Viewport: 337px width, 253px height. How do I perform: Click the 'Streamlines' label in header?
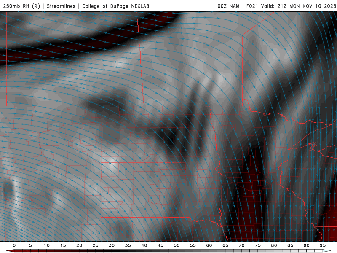(61, 6)
